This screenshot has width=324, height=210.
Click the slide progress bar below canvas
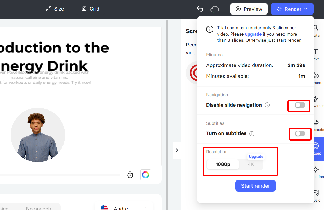(x=60, y=175)
